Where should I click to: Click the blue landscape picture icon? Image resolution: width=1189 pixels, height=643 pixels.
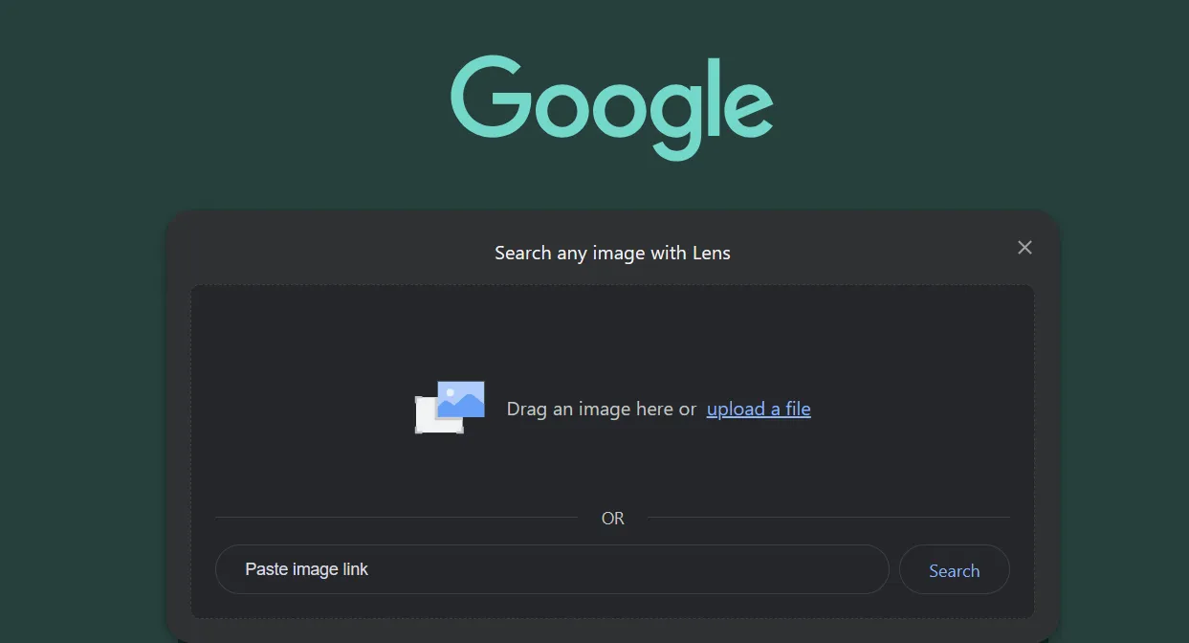(461, 399)
